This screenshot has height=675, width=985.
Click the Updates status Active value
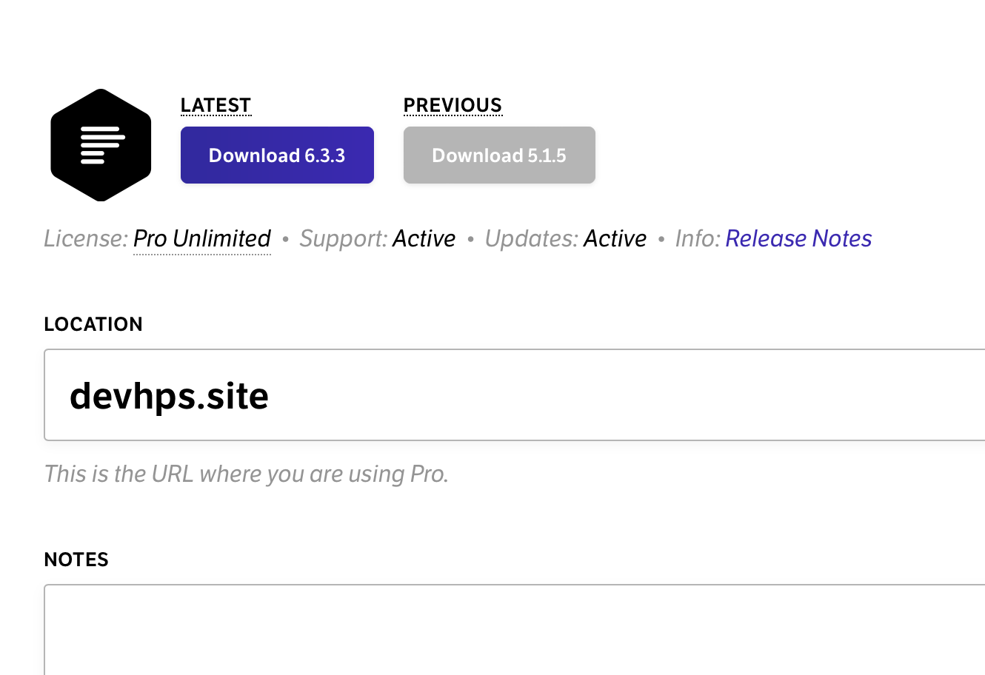pos(615,238)
